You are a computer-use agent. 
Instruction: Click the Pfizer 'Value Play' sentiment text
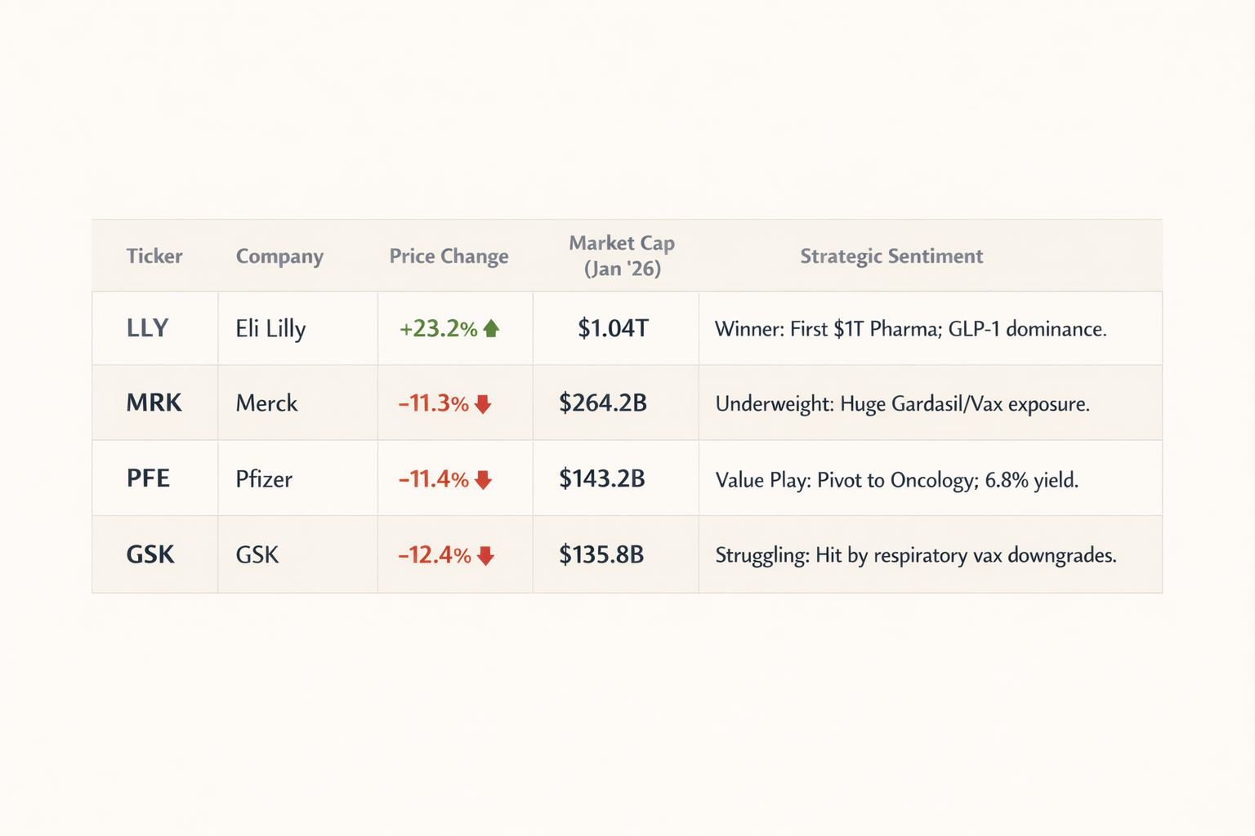pos(896,480)
